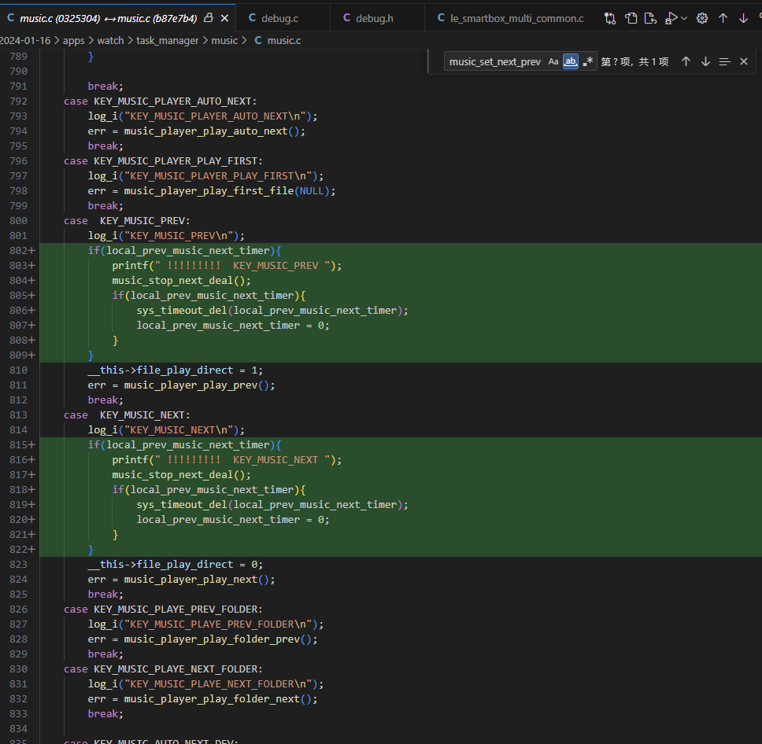Image resolution: width=762 pixels, height=744 pixels.
Task: Click the open changes file icon
Action: click(650, 18)
